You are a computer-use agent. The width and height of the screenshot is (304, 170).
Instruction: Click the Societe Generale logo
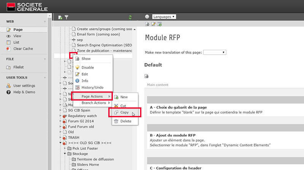[x=27, y=7]
